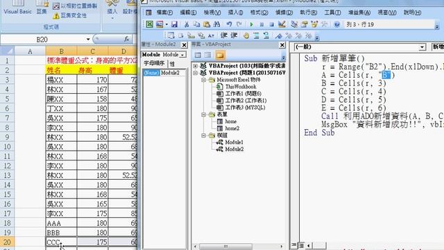Click the Reset stop icon
The height and width of the screenshot is (250, 444).
pos(271,24)
